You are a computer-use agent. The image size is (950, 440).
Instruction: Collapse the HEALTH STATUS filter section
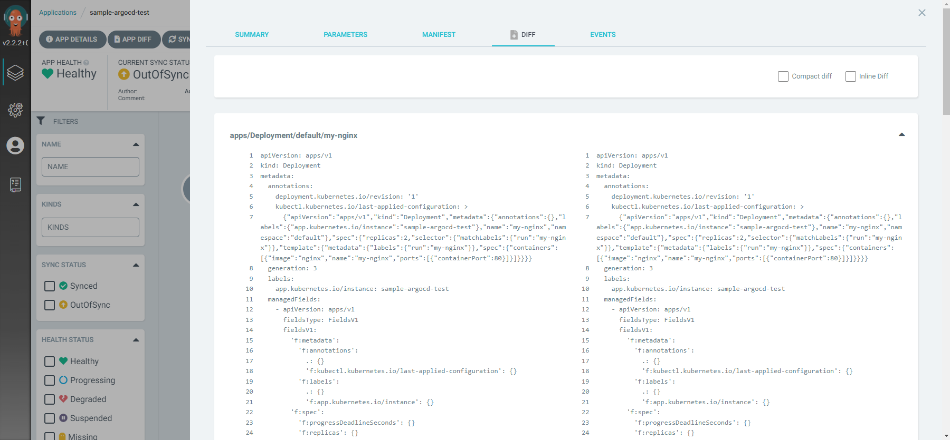[136, 340]
